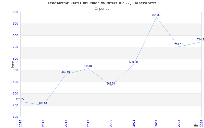
Task: Click the 2017 x-axis tick label
Action: (x=43, y=123)
